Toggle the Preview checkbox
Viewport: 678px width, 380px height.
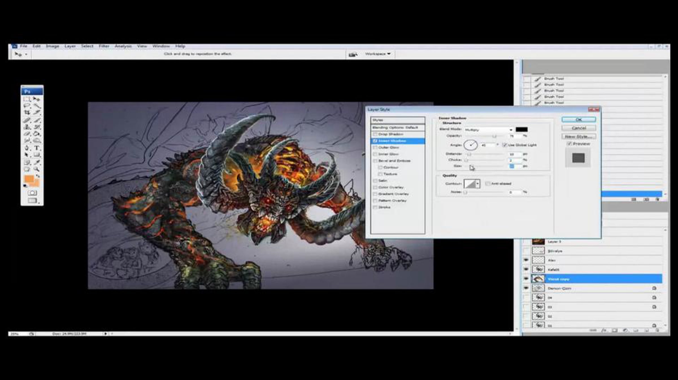569,144
